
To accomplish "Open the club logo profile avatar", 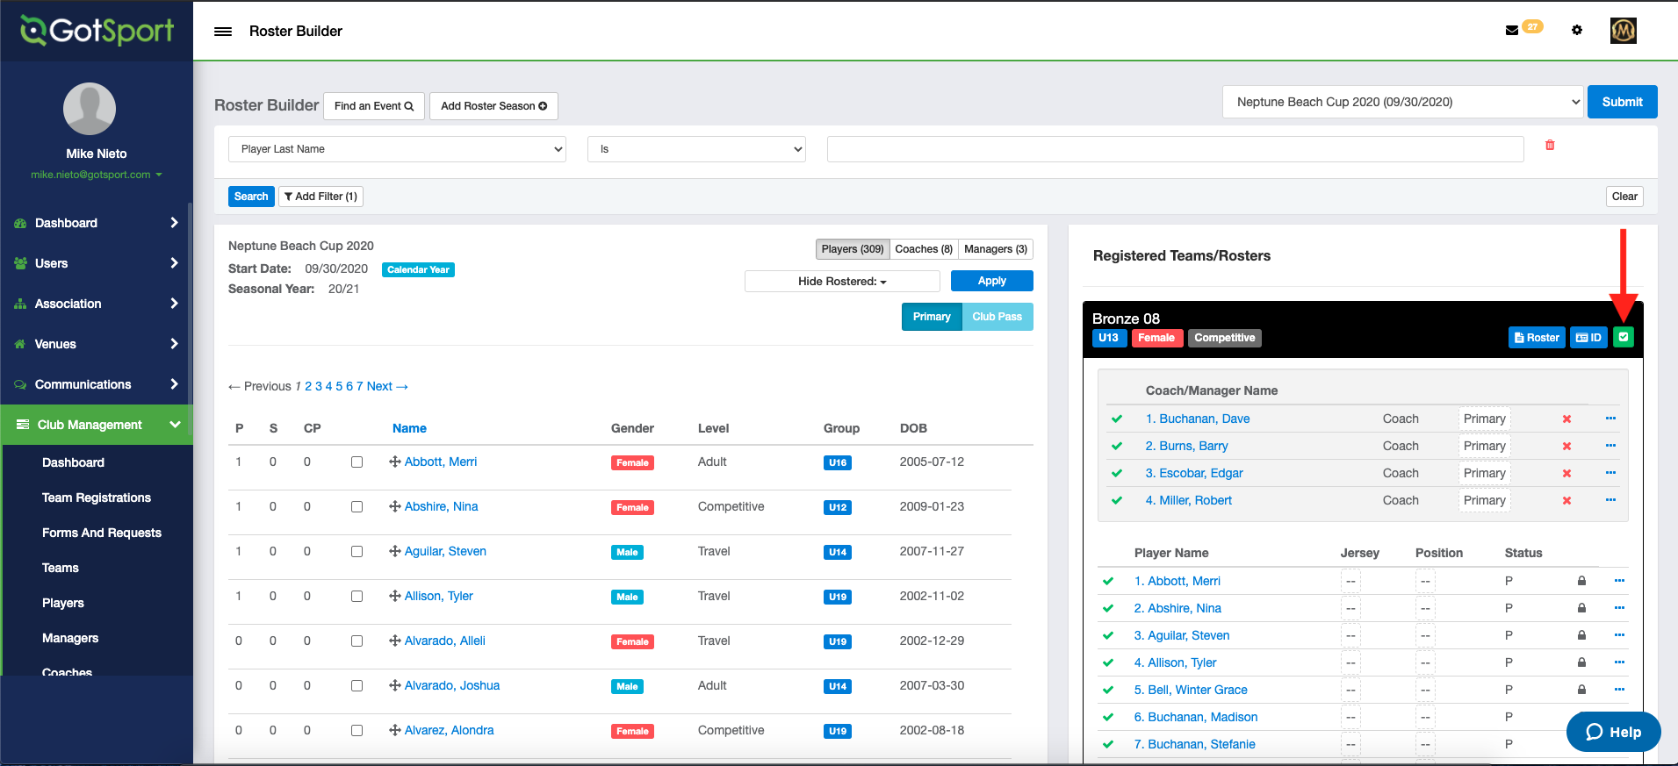I will click(1623, 31).
